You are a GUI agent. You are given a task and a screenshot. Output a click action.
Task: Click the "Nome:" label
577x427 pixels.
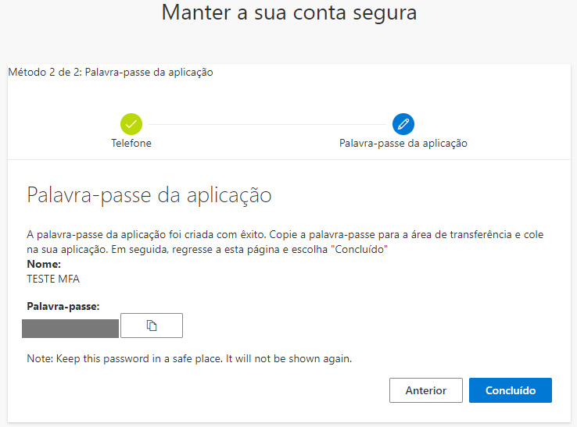[44, 265]
